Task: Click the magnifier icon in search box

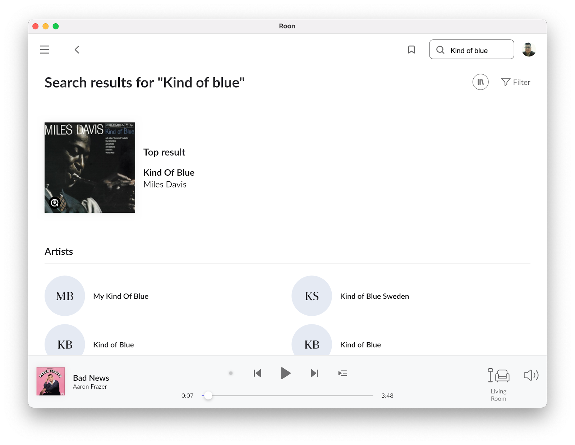Action: pyautogui.click(x=440, y=50)
